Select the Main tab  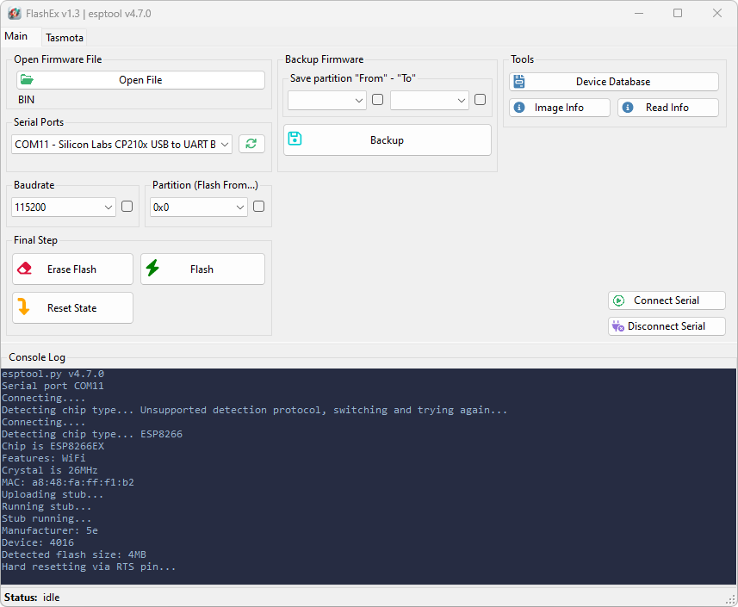click(16, 36)
